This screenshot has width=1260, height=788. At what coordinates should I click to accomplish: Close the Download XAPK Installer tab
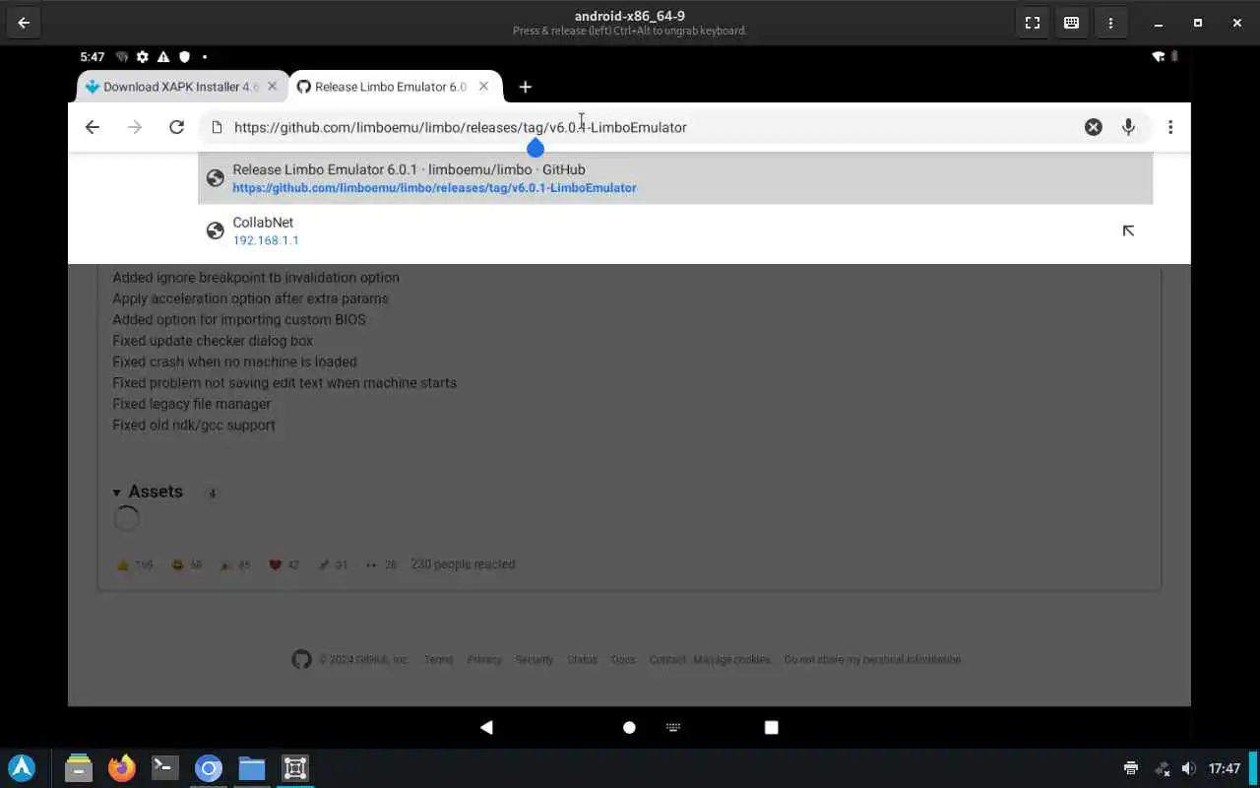[273, 87]
